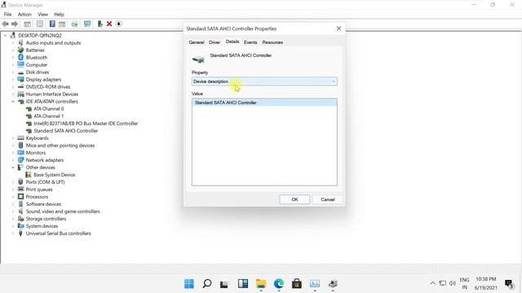Viewport: 522px width, 293px height.
Task: Select Mice and other pointing devices
Action: [60, 146]
